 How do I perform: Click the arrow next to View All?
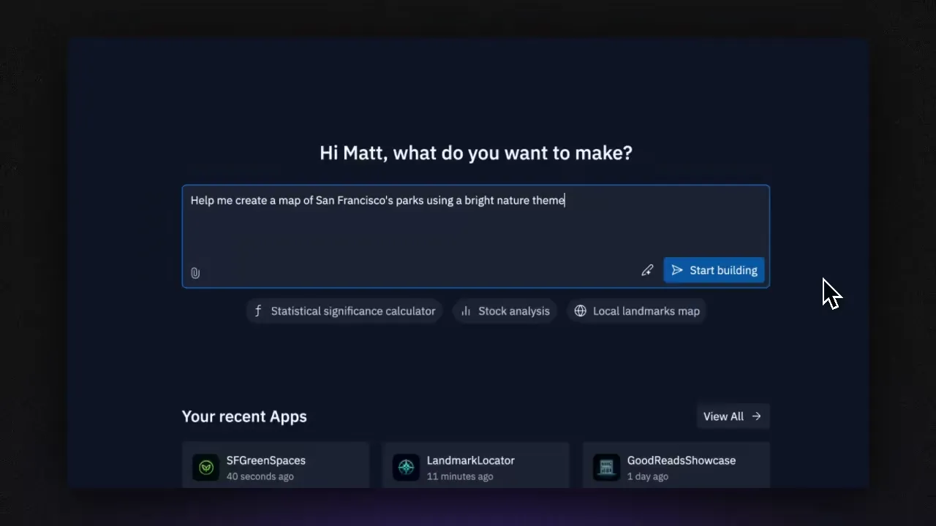coord(757,416)
